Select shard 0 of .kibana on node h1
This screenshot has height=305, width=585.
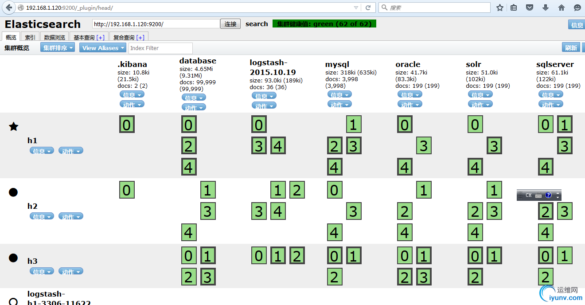(127, 125)
